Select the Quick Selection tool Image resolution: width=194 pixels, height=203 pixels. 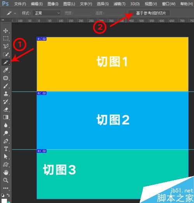[x=5, y=54]
